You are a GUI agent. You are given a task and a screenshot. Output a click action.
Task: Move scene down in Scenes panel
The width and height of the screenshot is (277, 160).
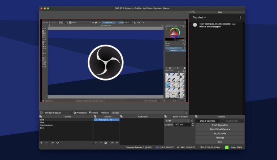click(58, 143)
